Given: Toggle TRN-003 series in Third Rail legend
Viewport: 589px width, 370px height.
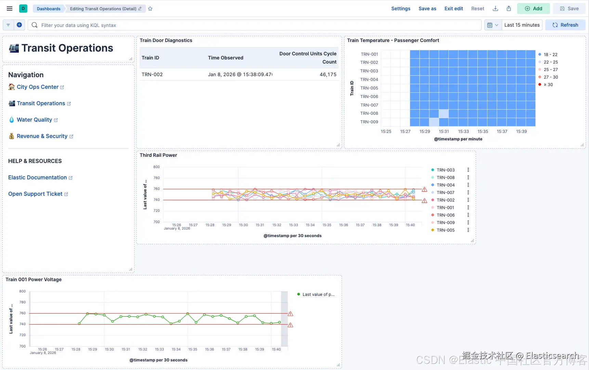Looking at the screenshot, I should tap(446, 170).
